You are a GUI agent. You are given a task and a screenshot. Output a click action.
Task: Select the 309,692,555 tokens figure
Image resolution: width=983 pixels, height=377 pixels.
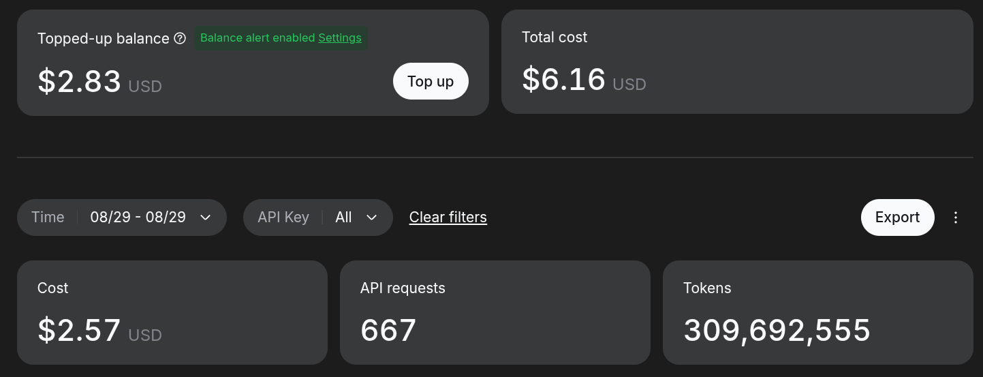pos(777,331)
